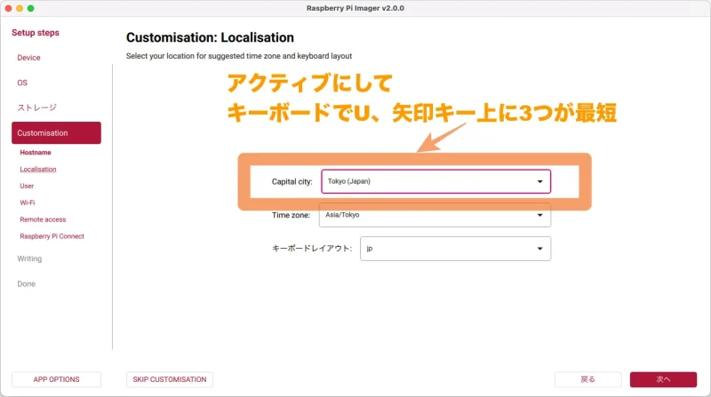Click the キーボードレイアウト label
711x397 pixels.
click(x=312, y=249)
